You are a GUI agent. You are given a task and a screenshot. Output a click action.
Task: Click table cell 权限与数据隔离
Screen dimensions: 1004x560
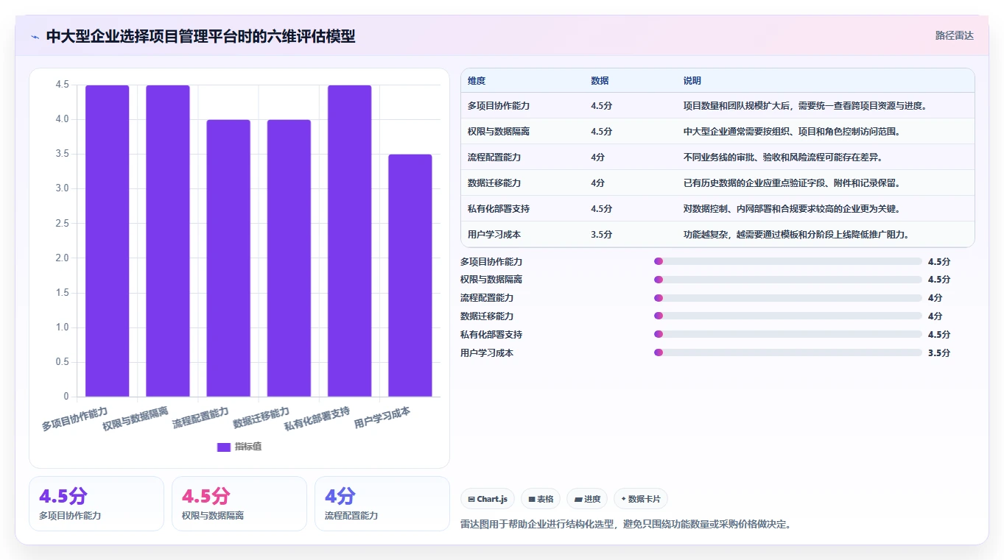click(499, 132)
